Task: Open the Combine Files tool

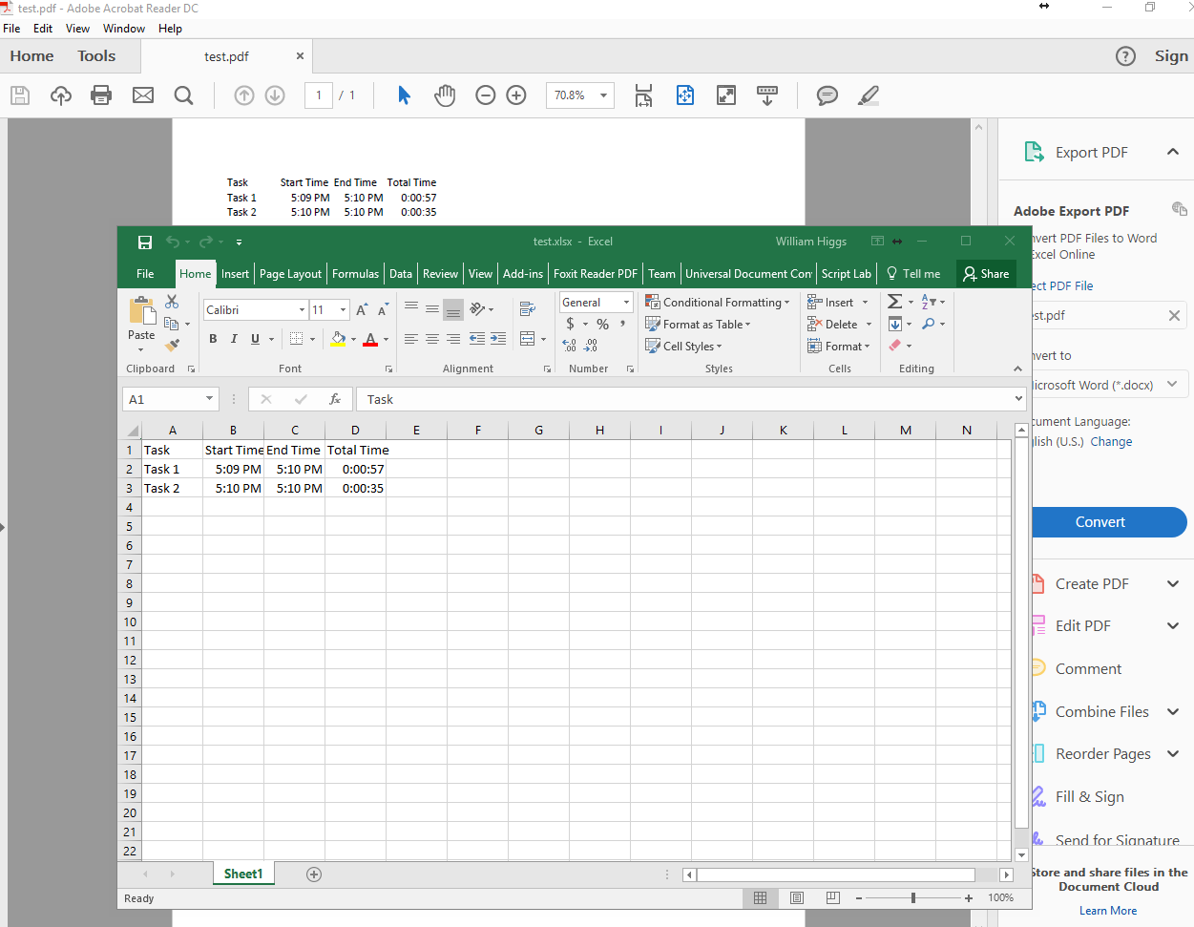Action: 1101,712
